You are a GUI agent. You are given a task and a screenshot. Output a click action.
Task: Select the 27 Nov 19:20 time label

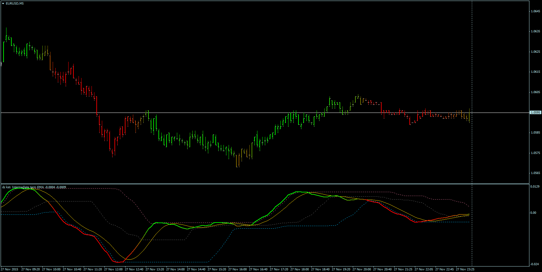click(341, 269)
